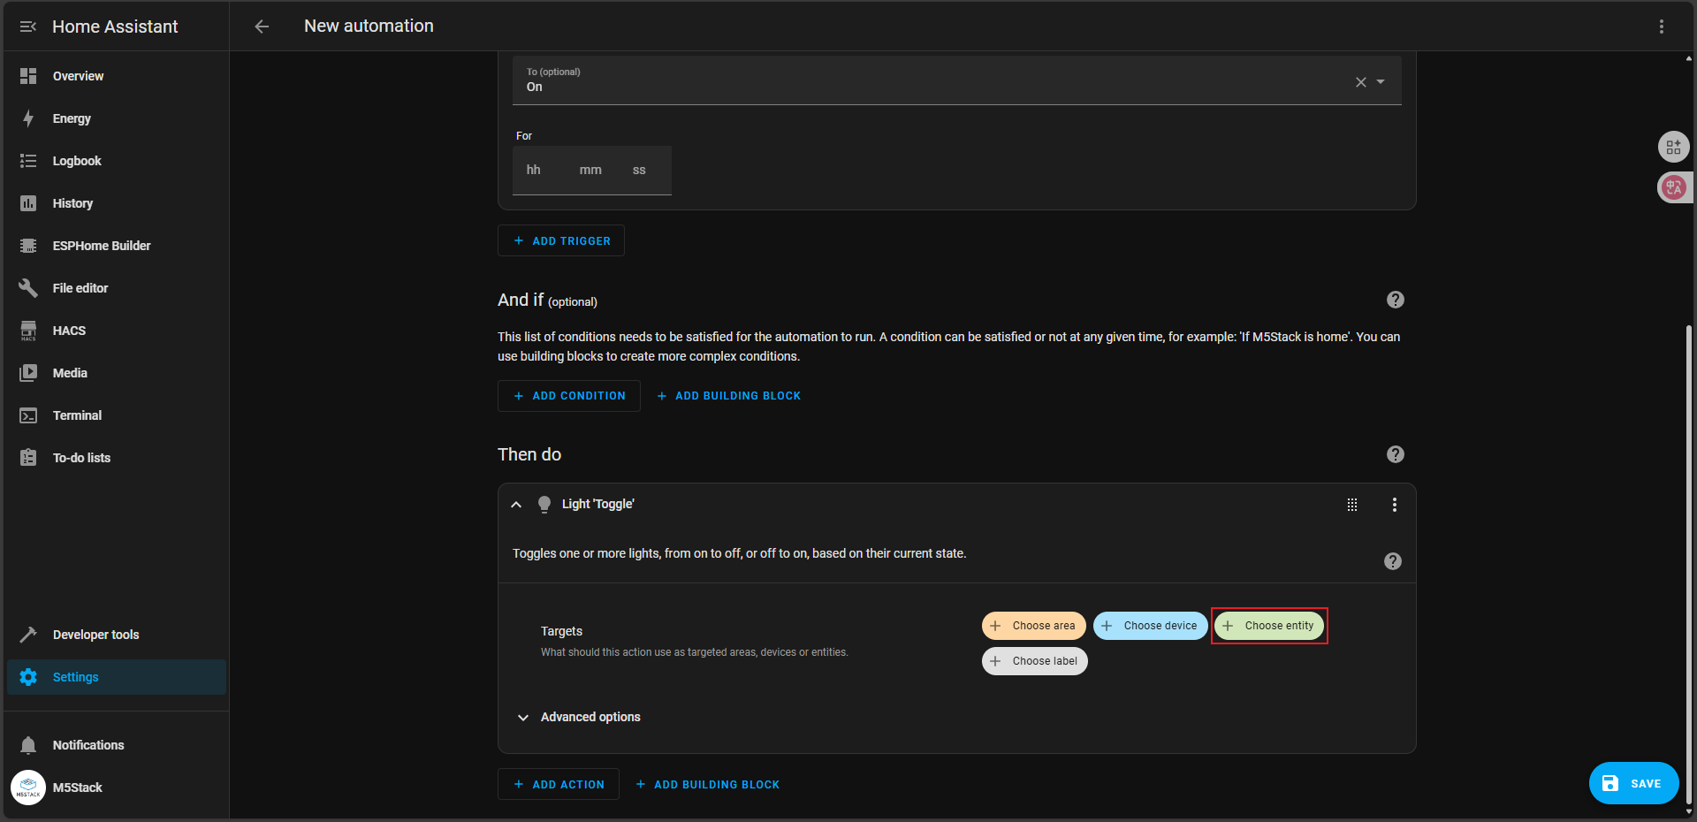This screenshot has height=822, width=1697.
Task: Open M5Stack user profile avatar
Action: [28, 788]
